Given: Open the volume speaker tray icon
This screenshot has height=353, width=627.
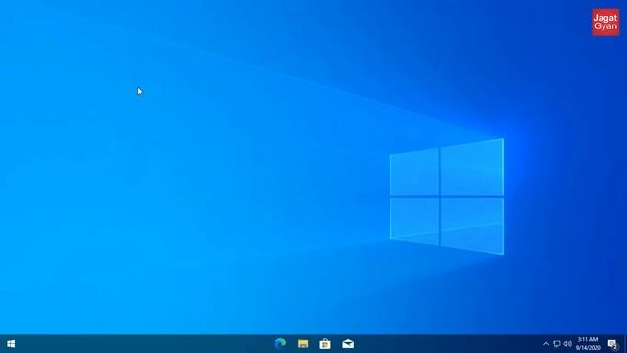Looking at the screenshot, I should coord(568,344).
